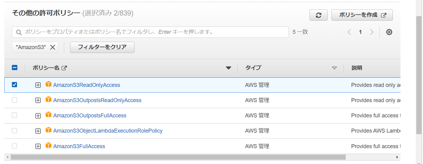423x164 pixels.
Task: Click description of AmazonS3ObjectLambdaExecutionRolePolicy row
Action: coord(376,131)
